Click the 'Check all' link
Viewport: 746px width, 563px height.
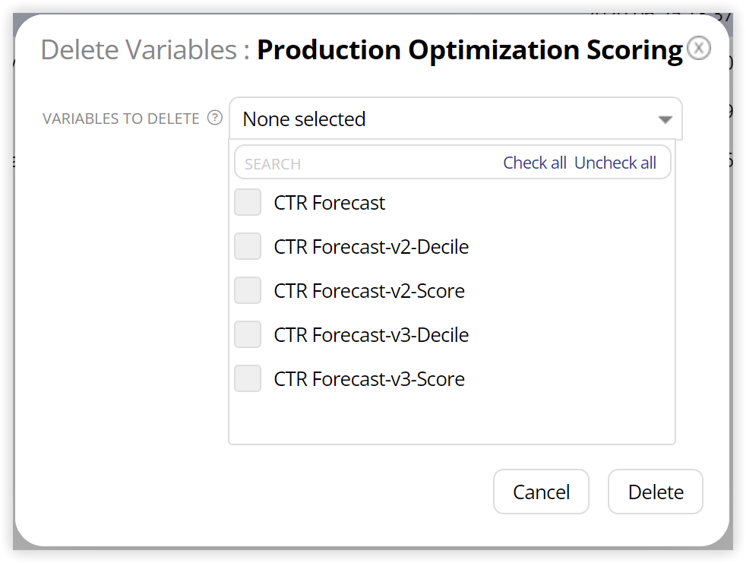pyautogui.click(x=535, y=163)
